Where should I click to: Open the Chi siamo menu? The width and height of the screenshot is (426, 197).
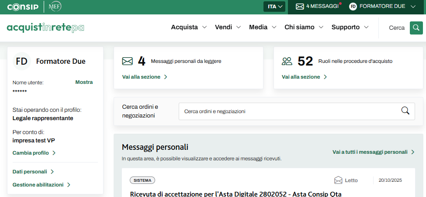tap(304, 27)
